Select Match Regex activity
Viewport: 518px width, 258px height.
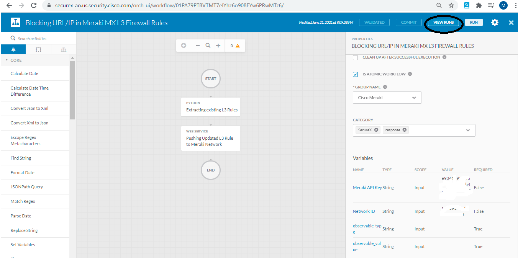[35, 201]
